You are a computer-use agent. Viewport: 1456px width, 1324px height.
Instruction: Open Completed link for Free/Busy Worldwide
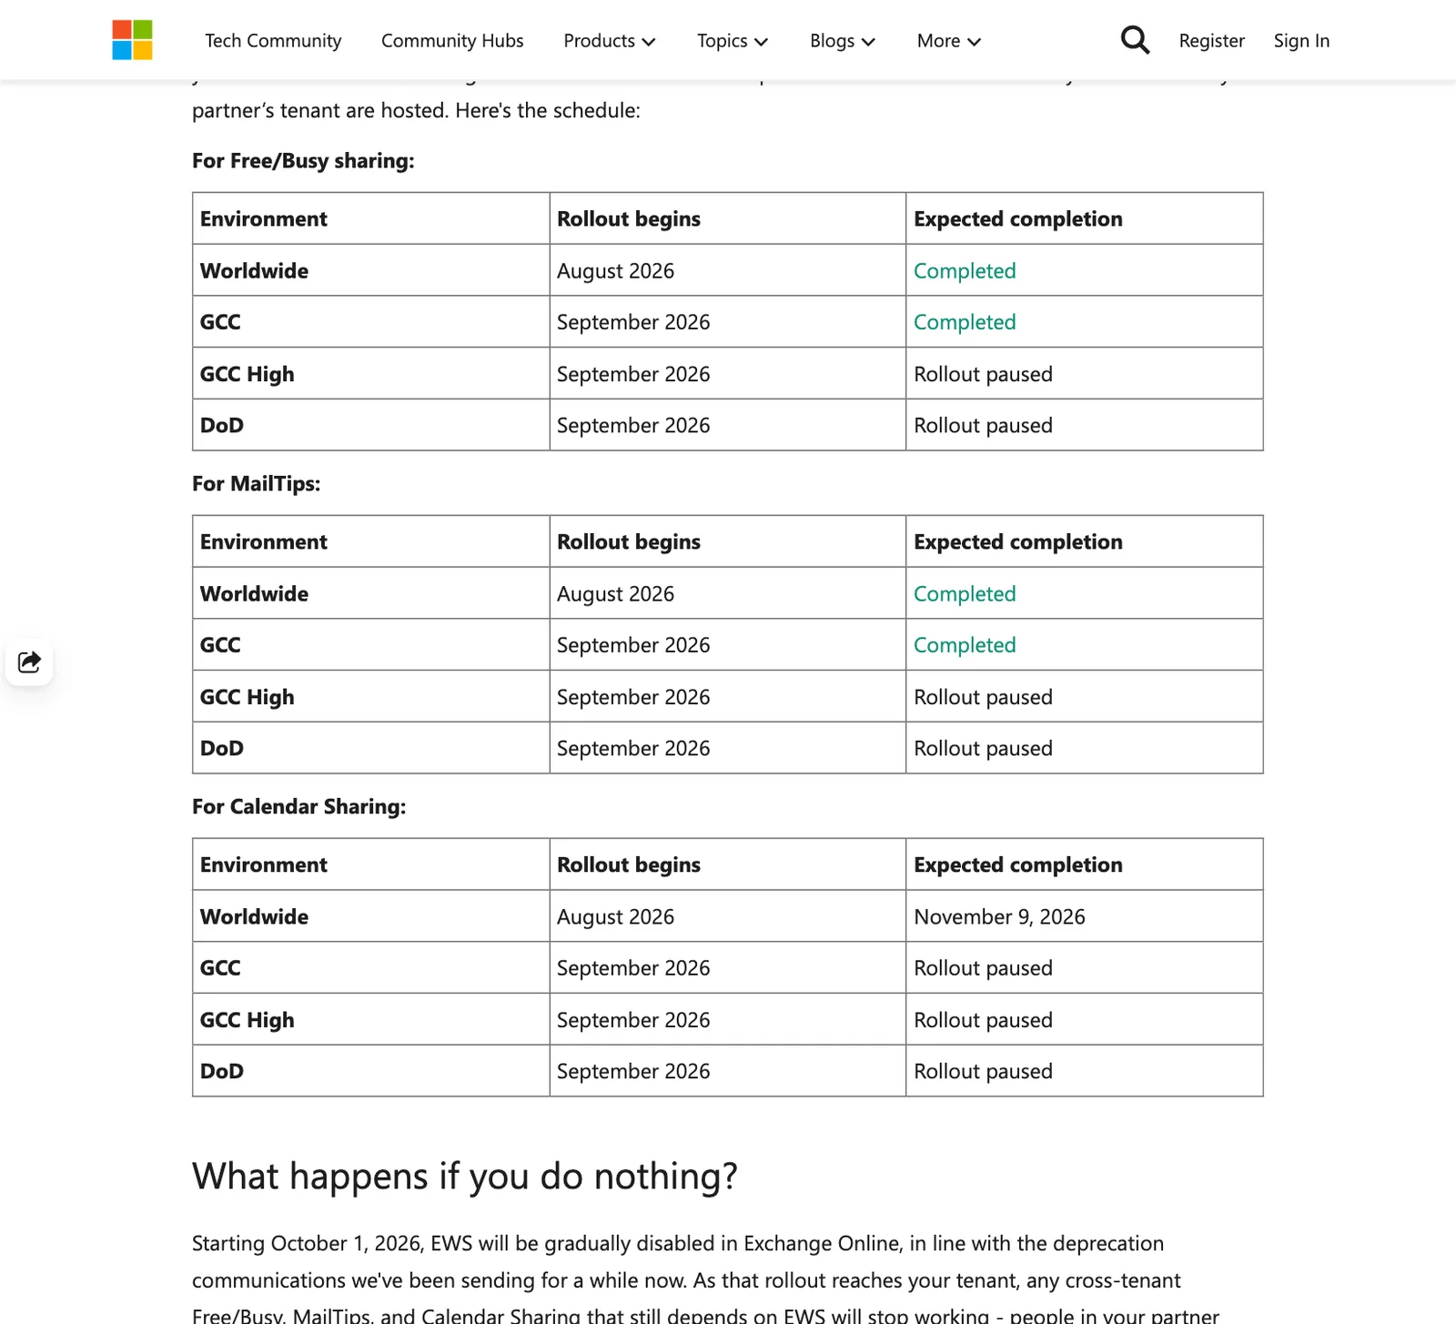965,271
